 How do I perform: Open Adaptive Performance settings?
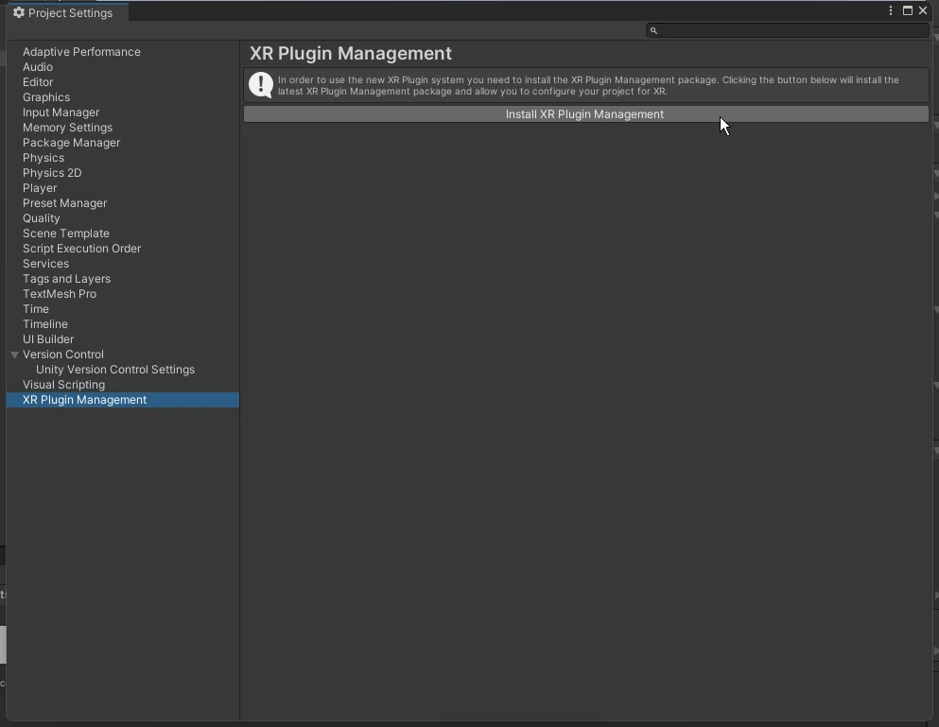point(81,52)
